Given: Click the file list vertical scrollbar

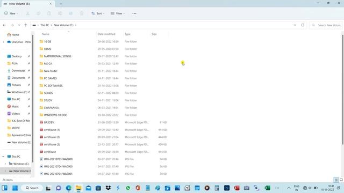Looking at the screenshot, I should tap(342, 90).
